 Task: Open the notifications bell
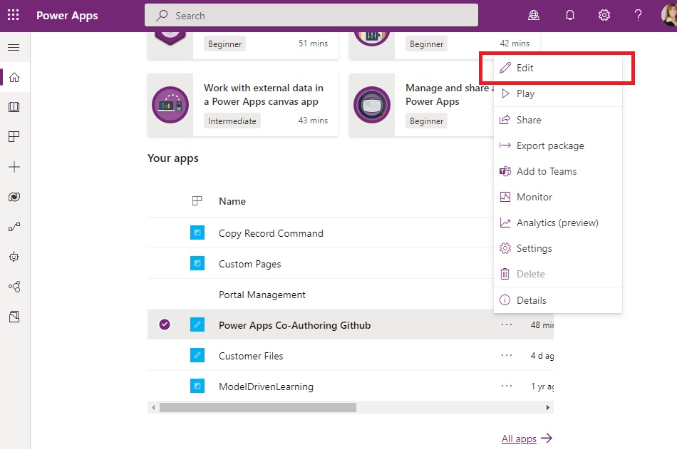[x=569, y=14]
